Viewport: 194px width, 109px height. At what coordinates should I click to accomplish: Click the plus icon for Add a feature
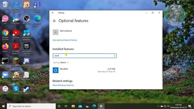55,32
